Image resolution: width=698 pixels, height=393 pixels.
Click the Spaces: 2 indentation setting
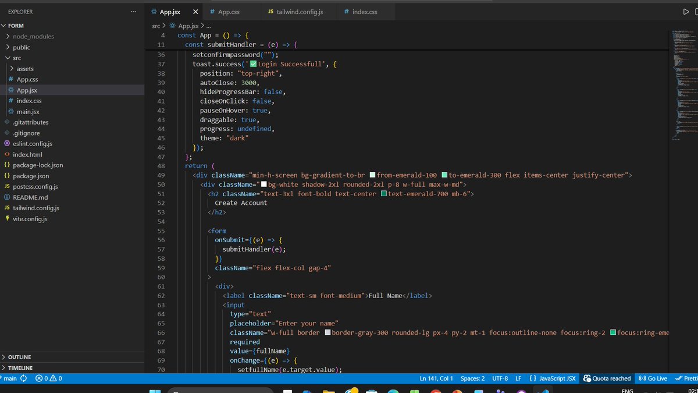coord(472,378)
